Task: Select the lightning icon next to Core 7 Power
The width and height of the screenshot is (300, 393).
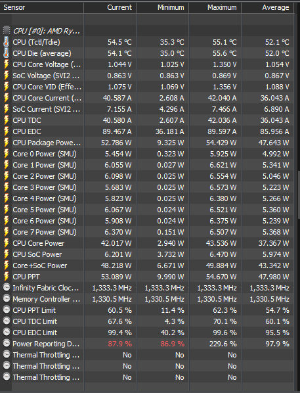Action: coord(7,232)
